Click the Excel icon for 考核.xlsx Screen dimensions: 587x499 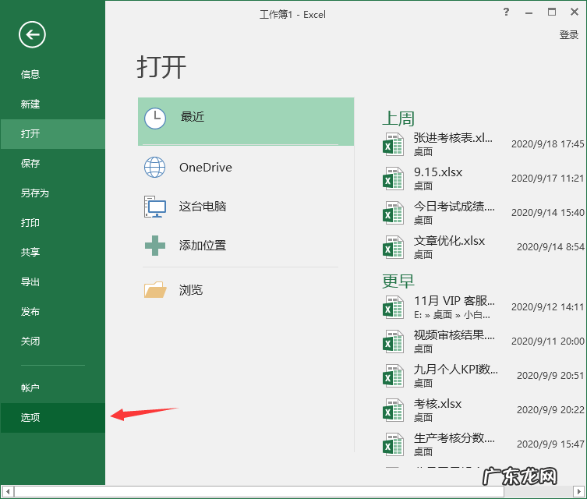pos(393,410)
